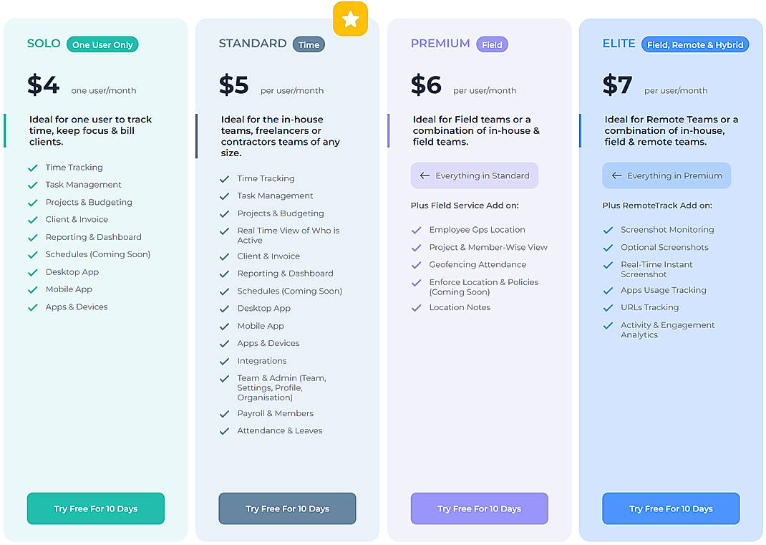Expand the Everything in Premium section
This screenshot has width=766, height=545.
tap(666, 175)
